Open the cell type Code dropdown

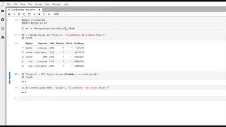pyautogui.click(x=60, y=14)
